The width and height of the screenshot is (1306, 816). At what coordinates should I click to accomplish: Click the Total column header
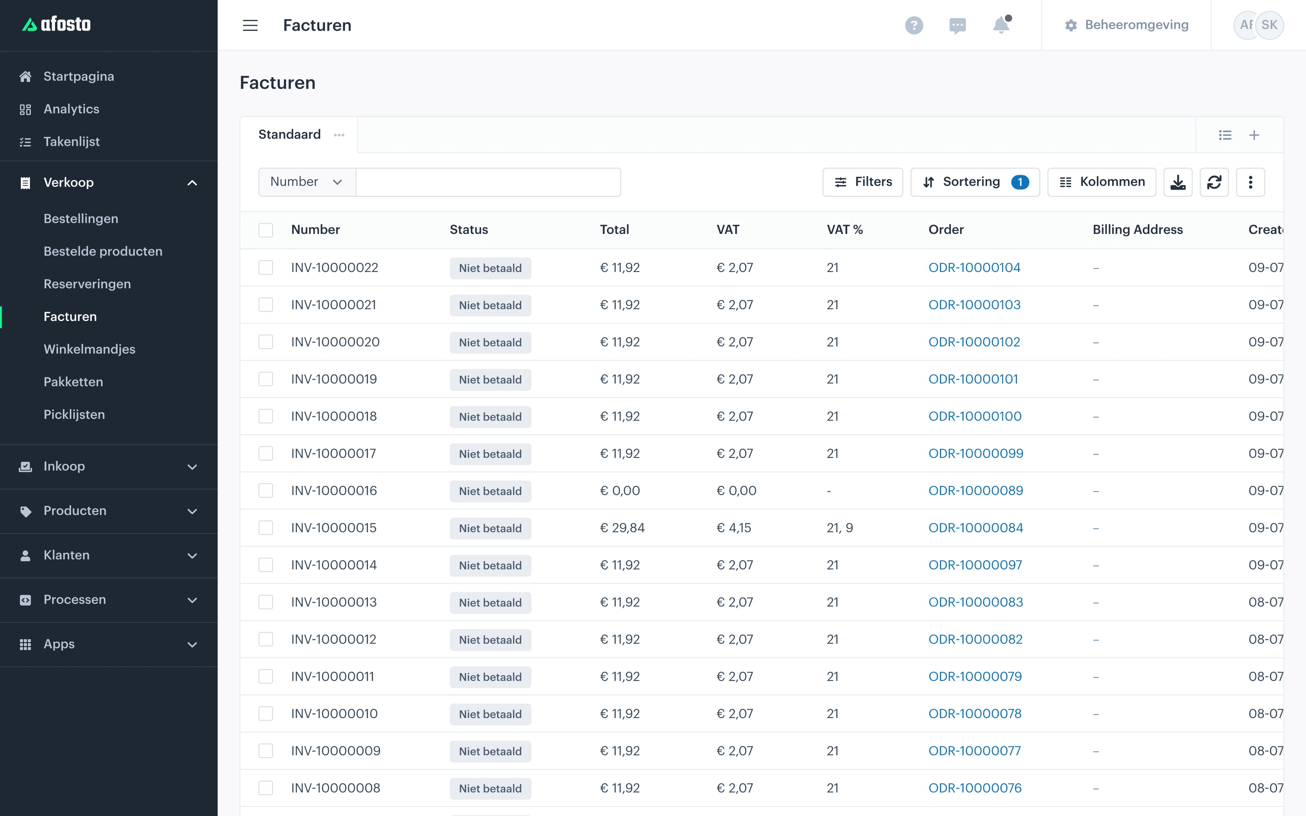pyautogui.click(x=614, y=230)
